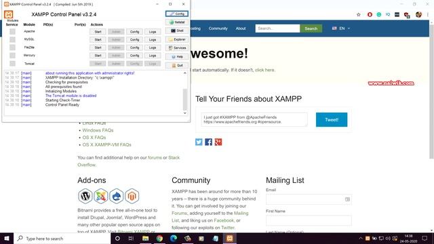Image resolution: width=434 pixels, height=244 pixels.
Task: Click the XAMPP log scroll up arrow
Action: [x=185, y=73]
